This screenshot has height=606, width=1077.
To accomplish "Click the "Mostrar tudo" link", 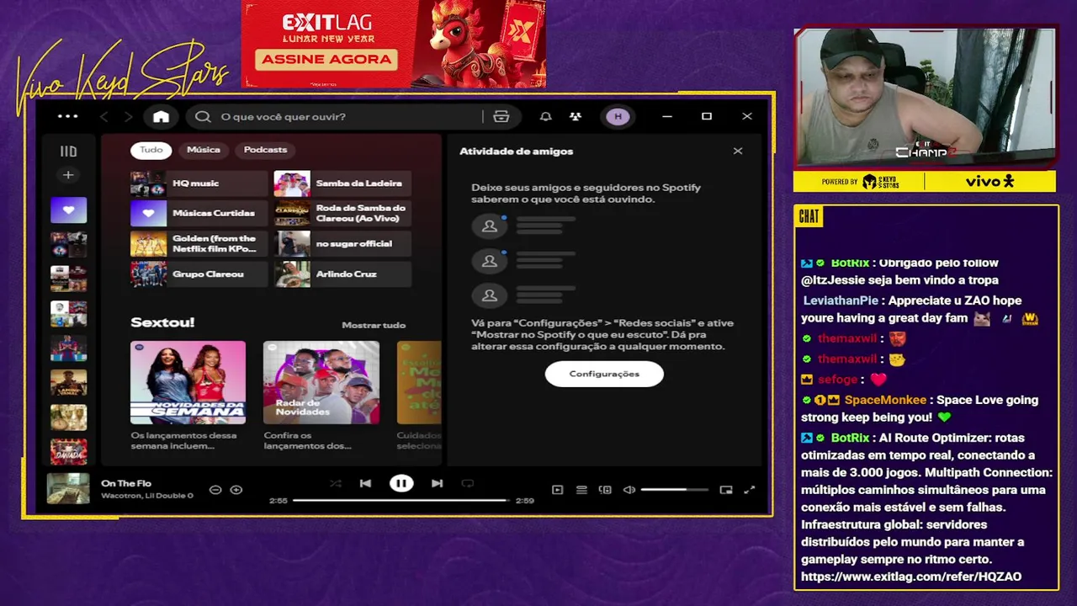I will (374, 325).
